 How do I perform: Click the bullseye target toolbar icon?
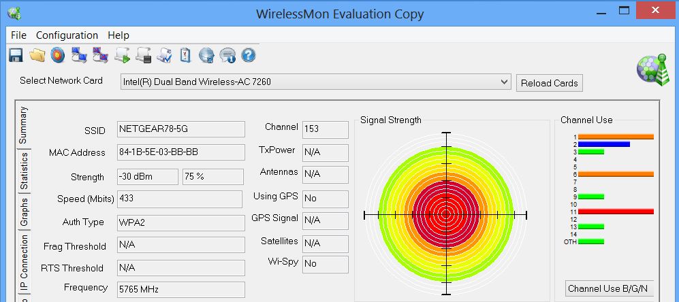pyautogui.click(x=58, y=55)
